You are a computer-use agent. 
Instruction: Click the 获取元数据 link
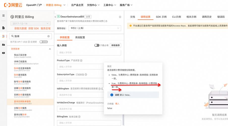[20, 28]
